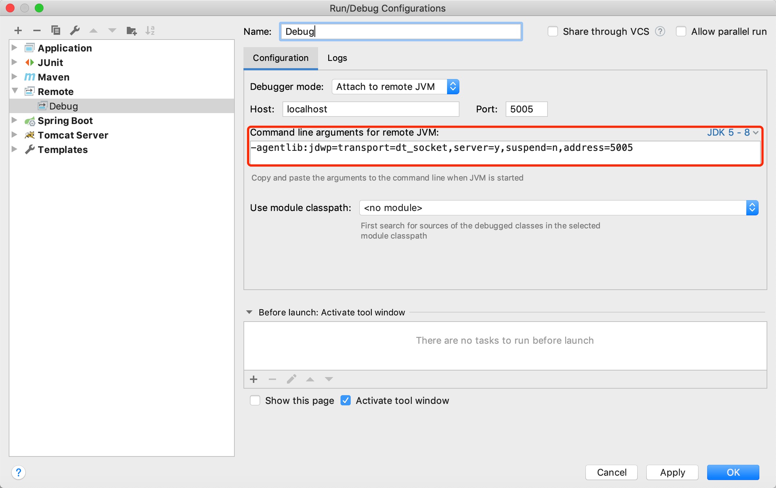The image size is (776, 488).
Task: Click the Add New Configuration plus icon
Action: pyautogui.click(x=18, y=31)
